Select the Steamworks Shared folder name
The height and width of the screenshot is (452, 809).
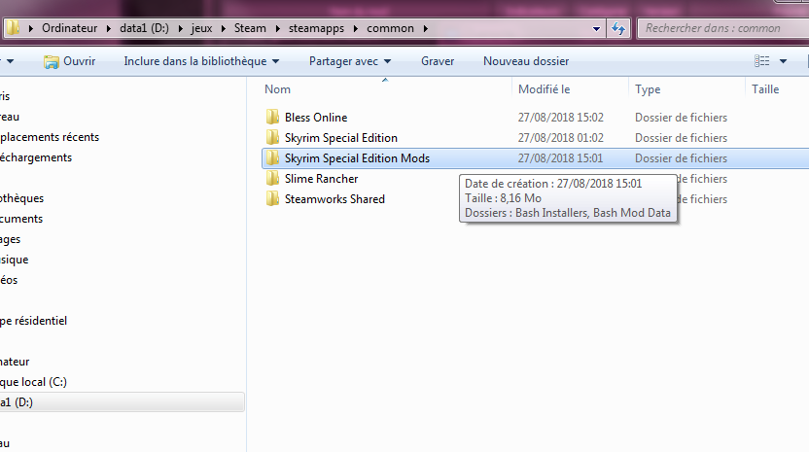pyautogui.click(x=334, y=199)
